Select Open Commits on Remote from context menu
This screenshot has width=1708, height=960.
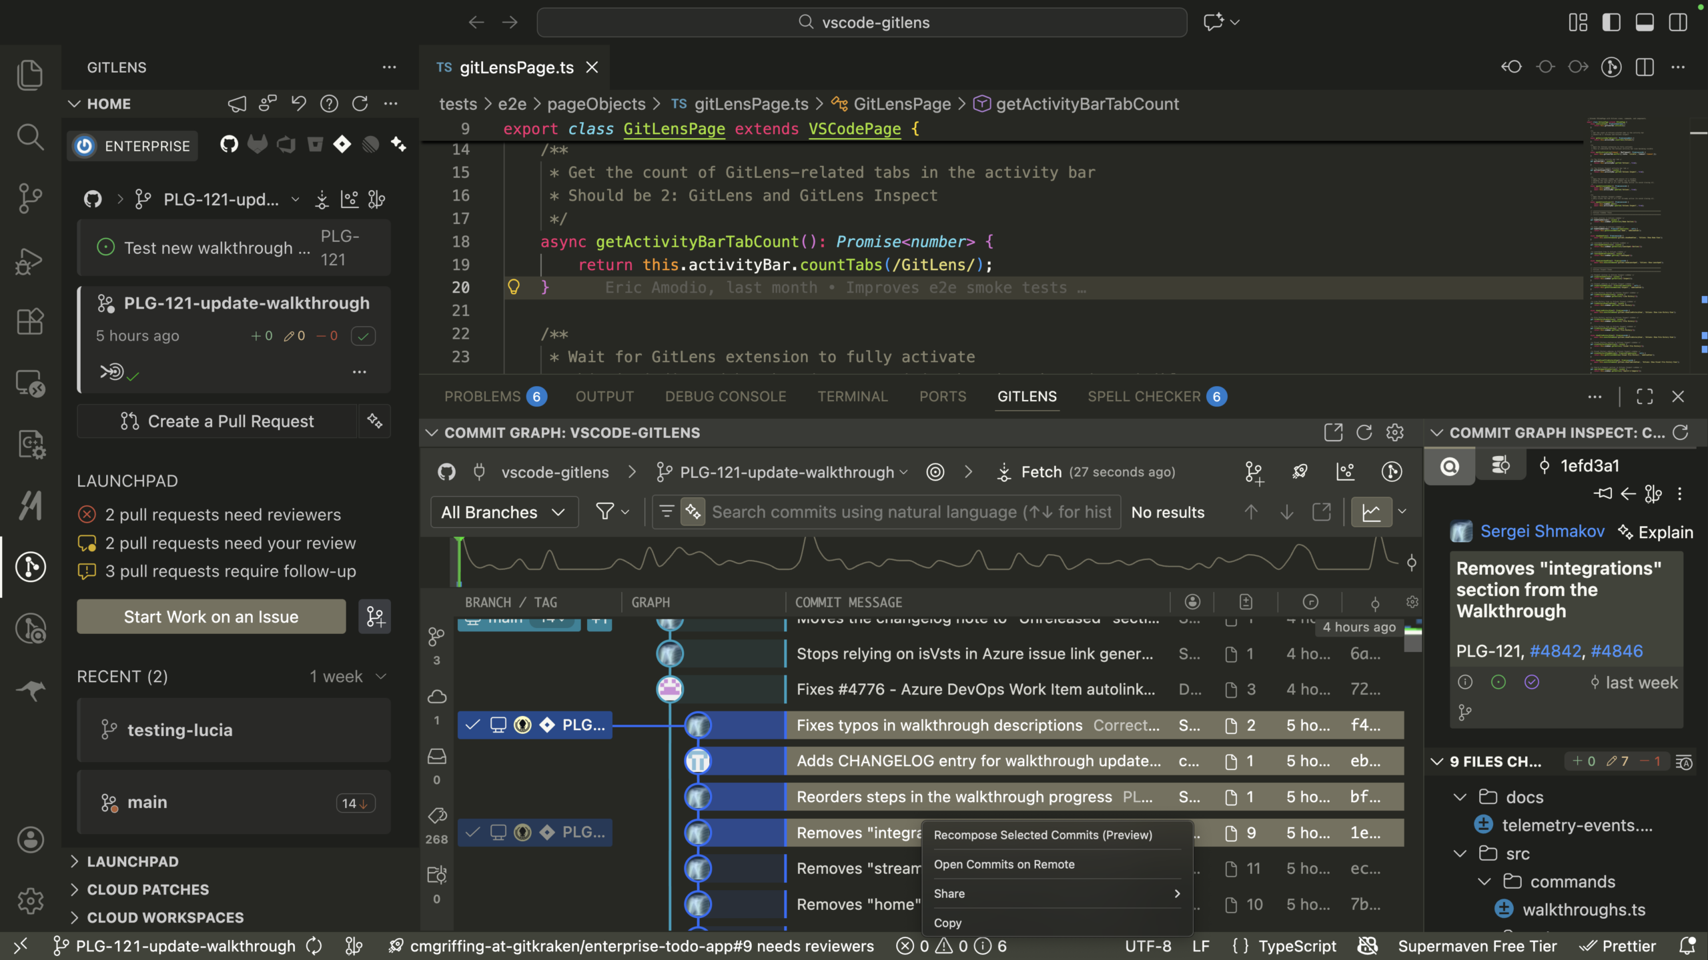click(1004, 864)
